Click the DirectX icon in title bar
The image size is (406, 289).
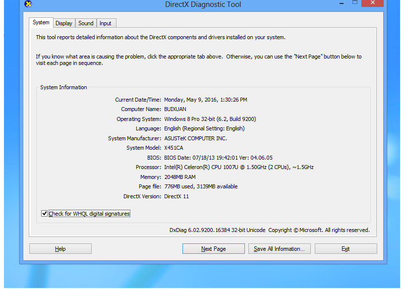point(28,4)
